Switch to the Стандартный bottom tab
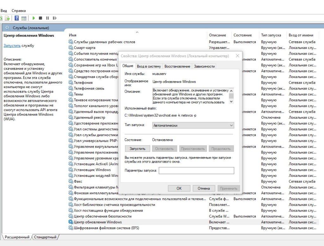Viewport: 324px width, 246px height. (45, 237)
